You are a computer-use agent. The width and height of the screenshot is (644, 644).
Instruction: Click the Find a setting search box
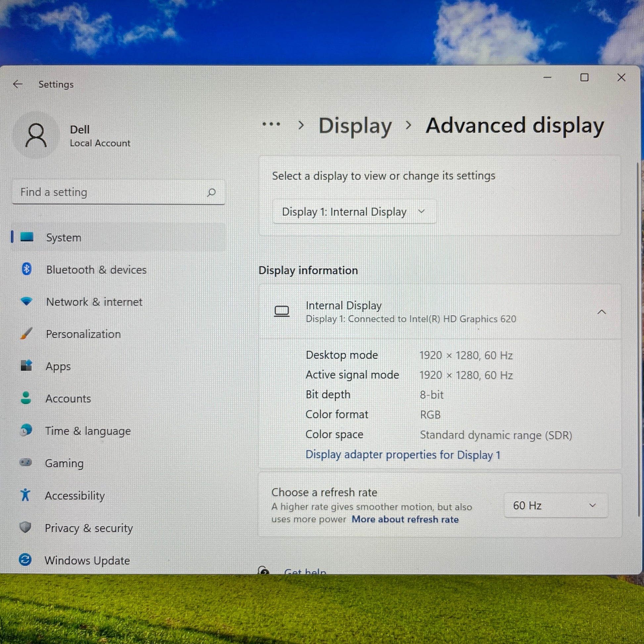110,192
